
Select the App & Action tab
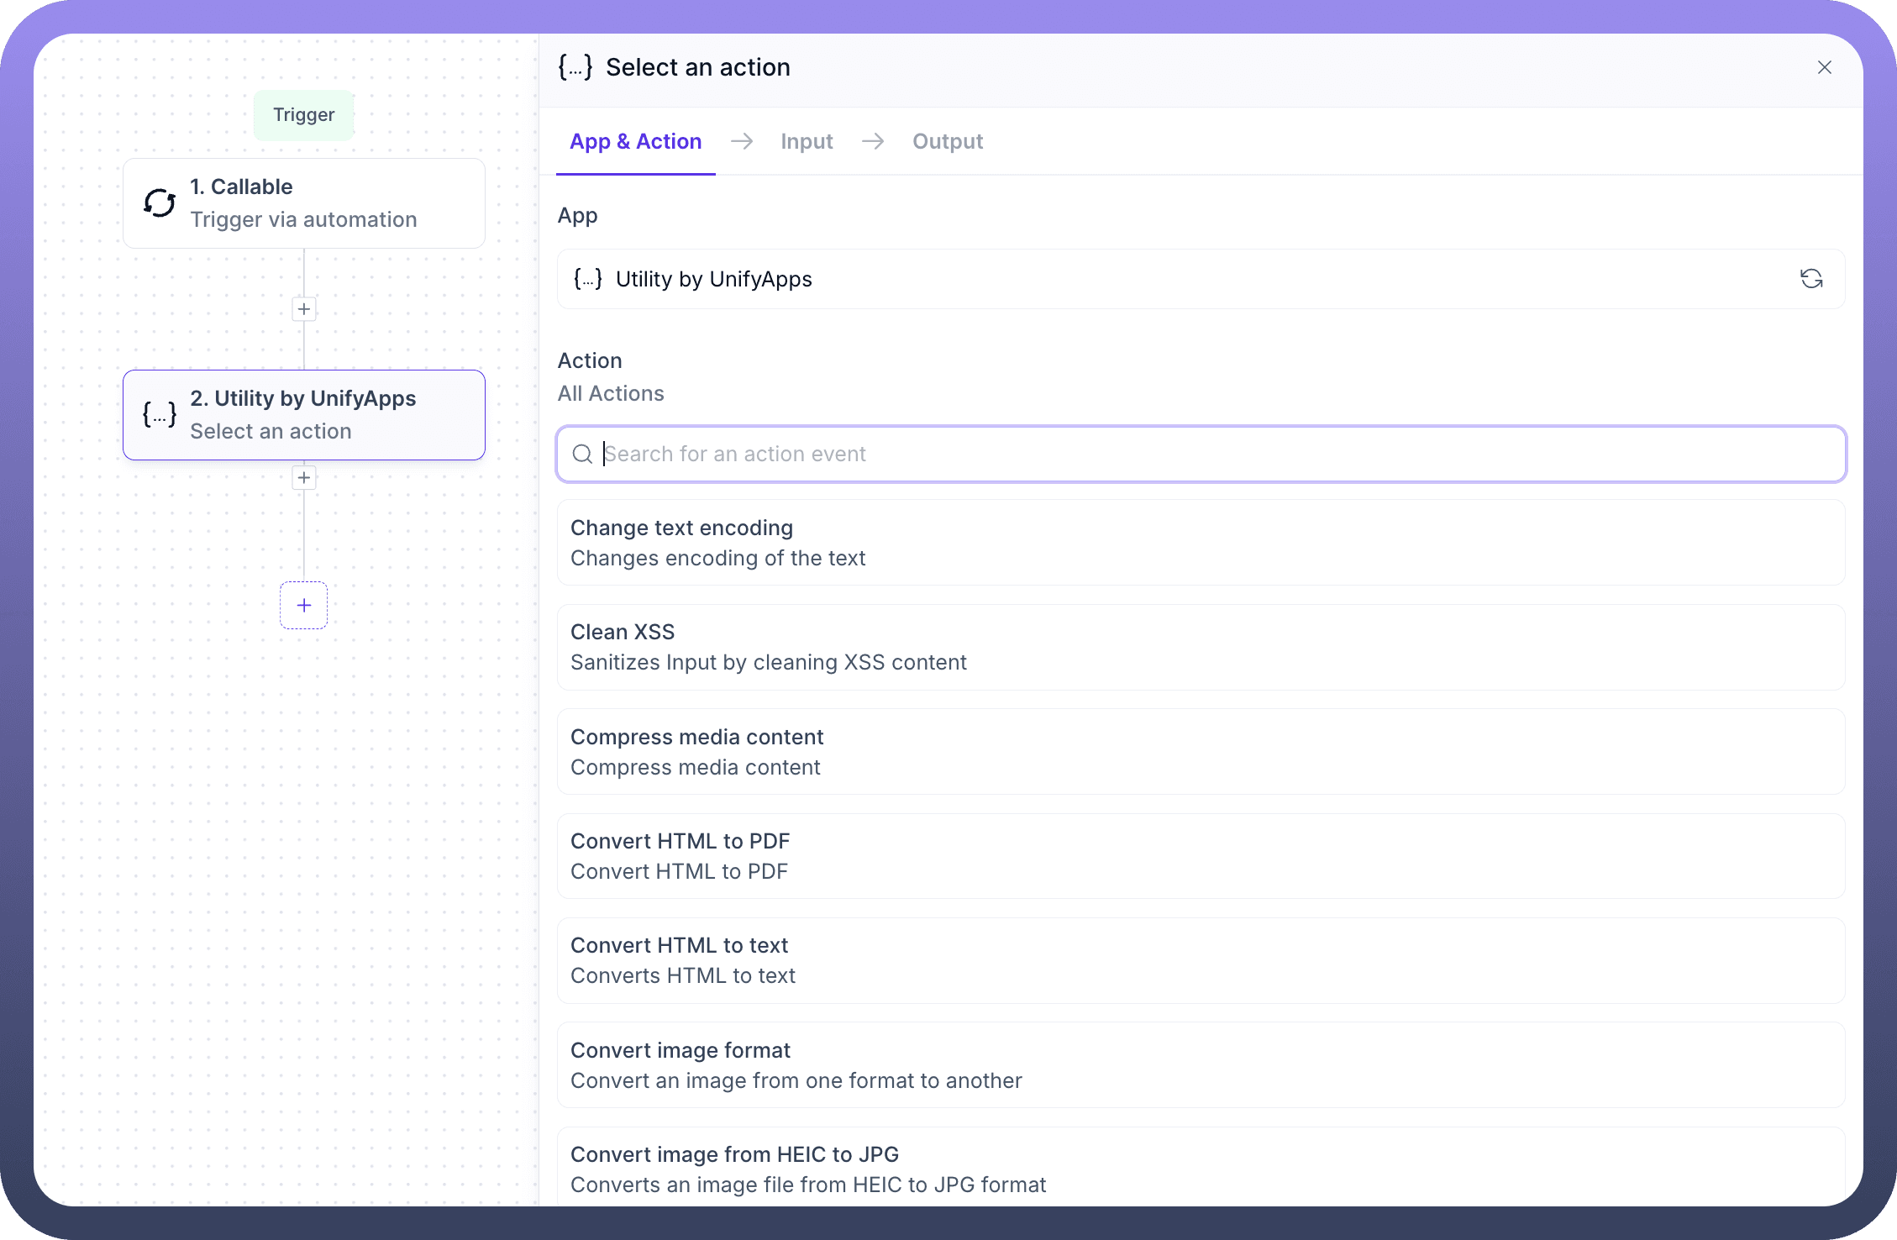635,141
